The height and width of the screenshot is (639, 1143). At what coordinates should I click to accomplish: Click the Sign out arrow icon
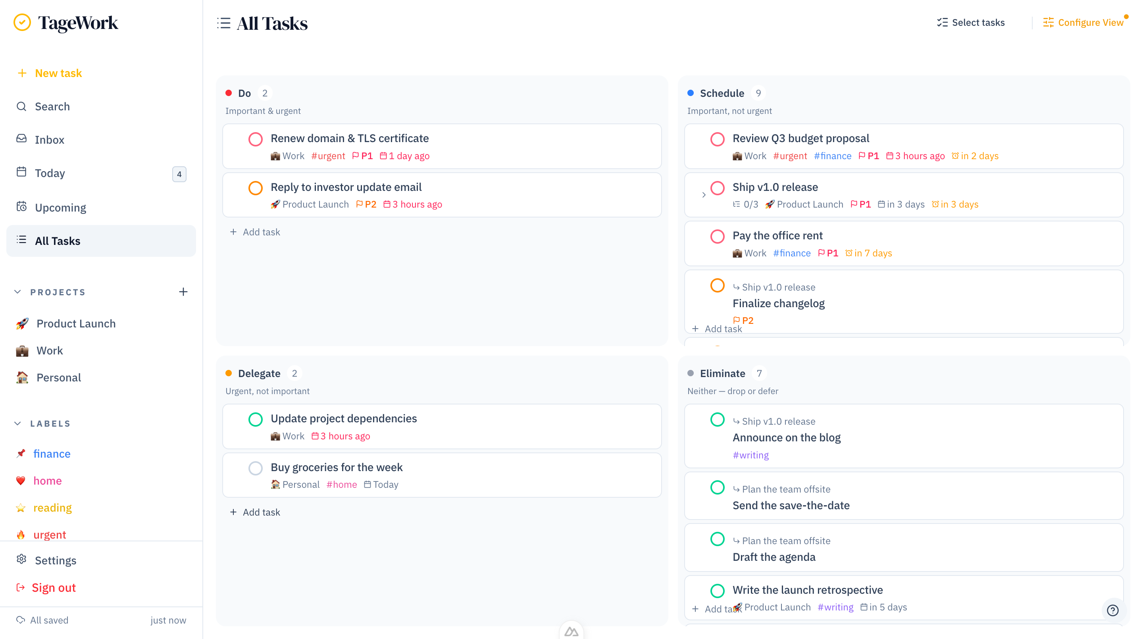point(20,587)
